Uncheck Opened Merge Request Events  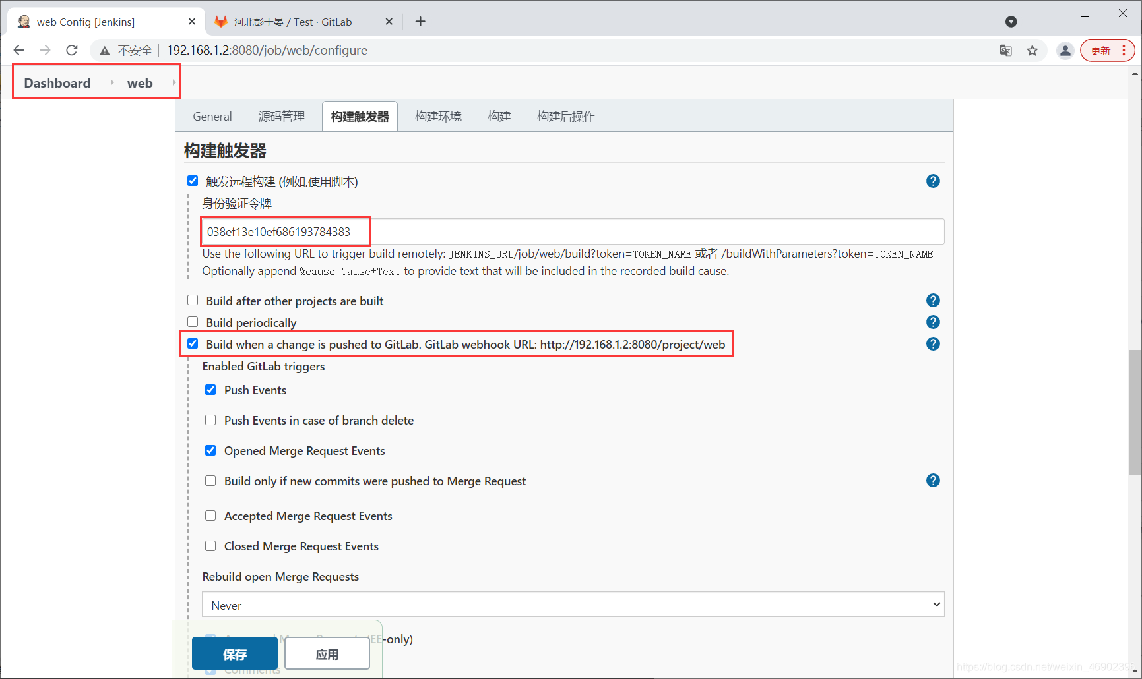click(210, 450)
